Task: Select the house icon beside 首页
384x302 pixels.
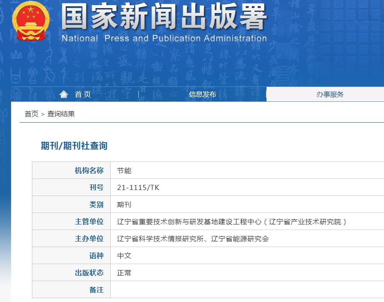Action: (64, 94)
